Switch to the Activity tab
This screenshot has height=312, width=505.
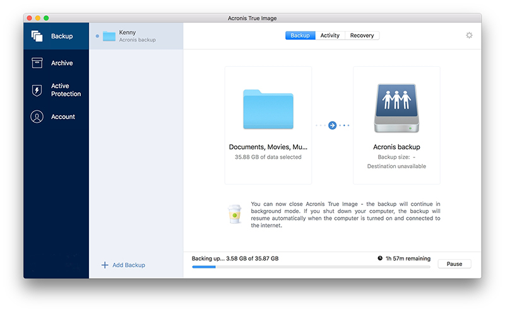pos(330,36)
